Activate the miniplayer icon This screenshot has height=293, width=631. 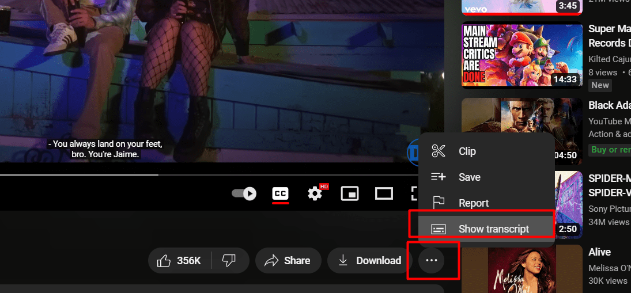tap(349, 194)
